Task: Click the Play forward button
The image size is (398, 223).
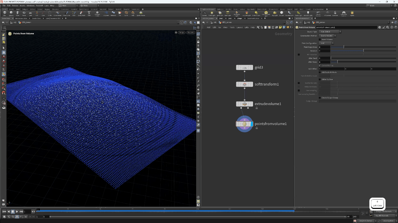Action: (x=17, y=212)
